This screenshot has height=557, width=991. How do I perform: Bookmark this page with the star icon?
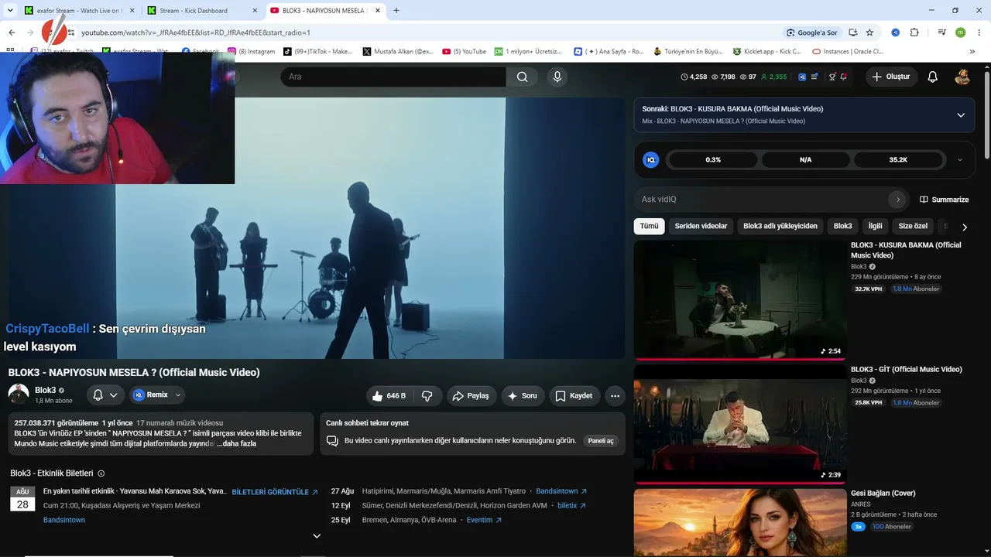tap(869, 32)
